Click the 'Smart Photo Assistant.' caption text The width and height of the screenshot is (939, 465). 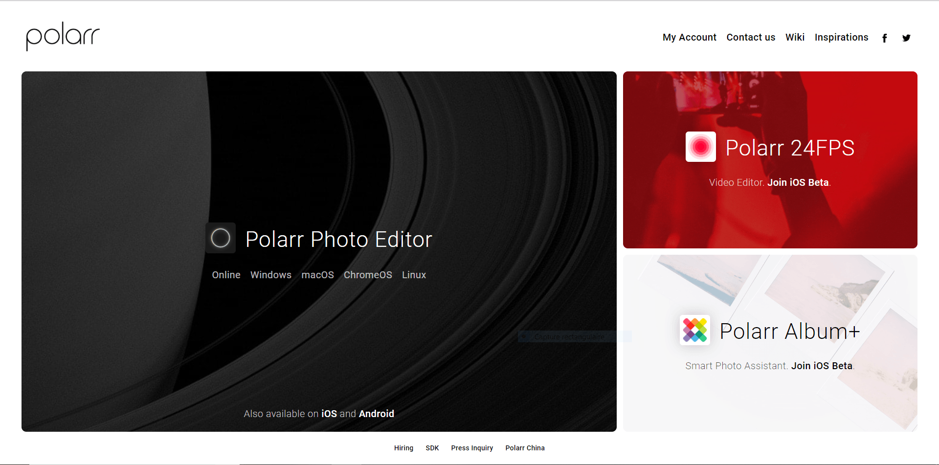[x=737, y=366]
